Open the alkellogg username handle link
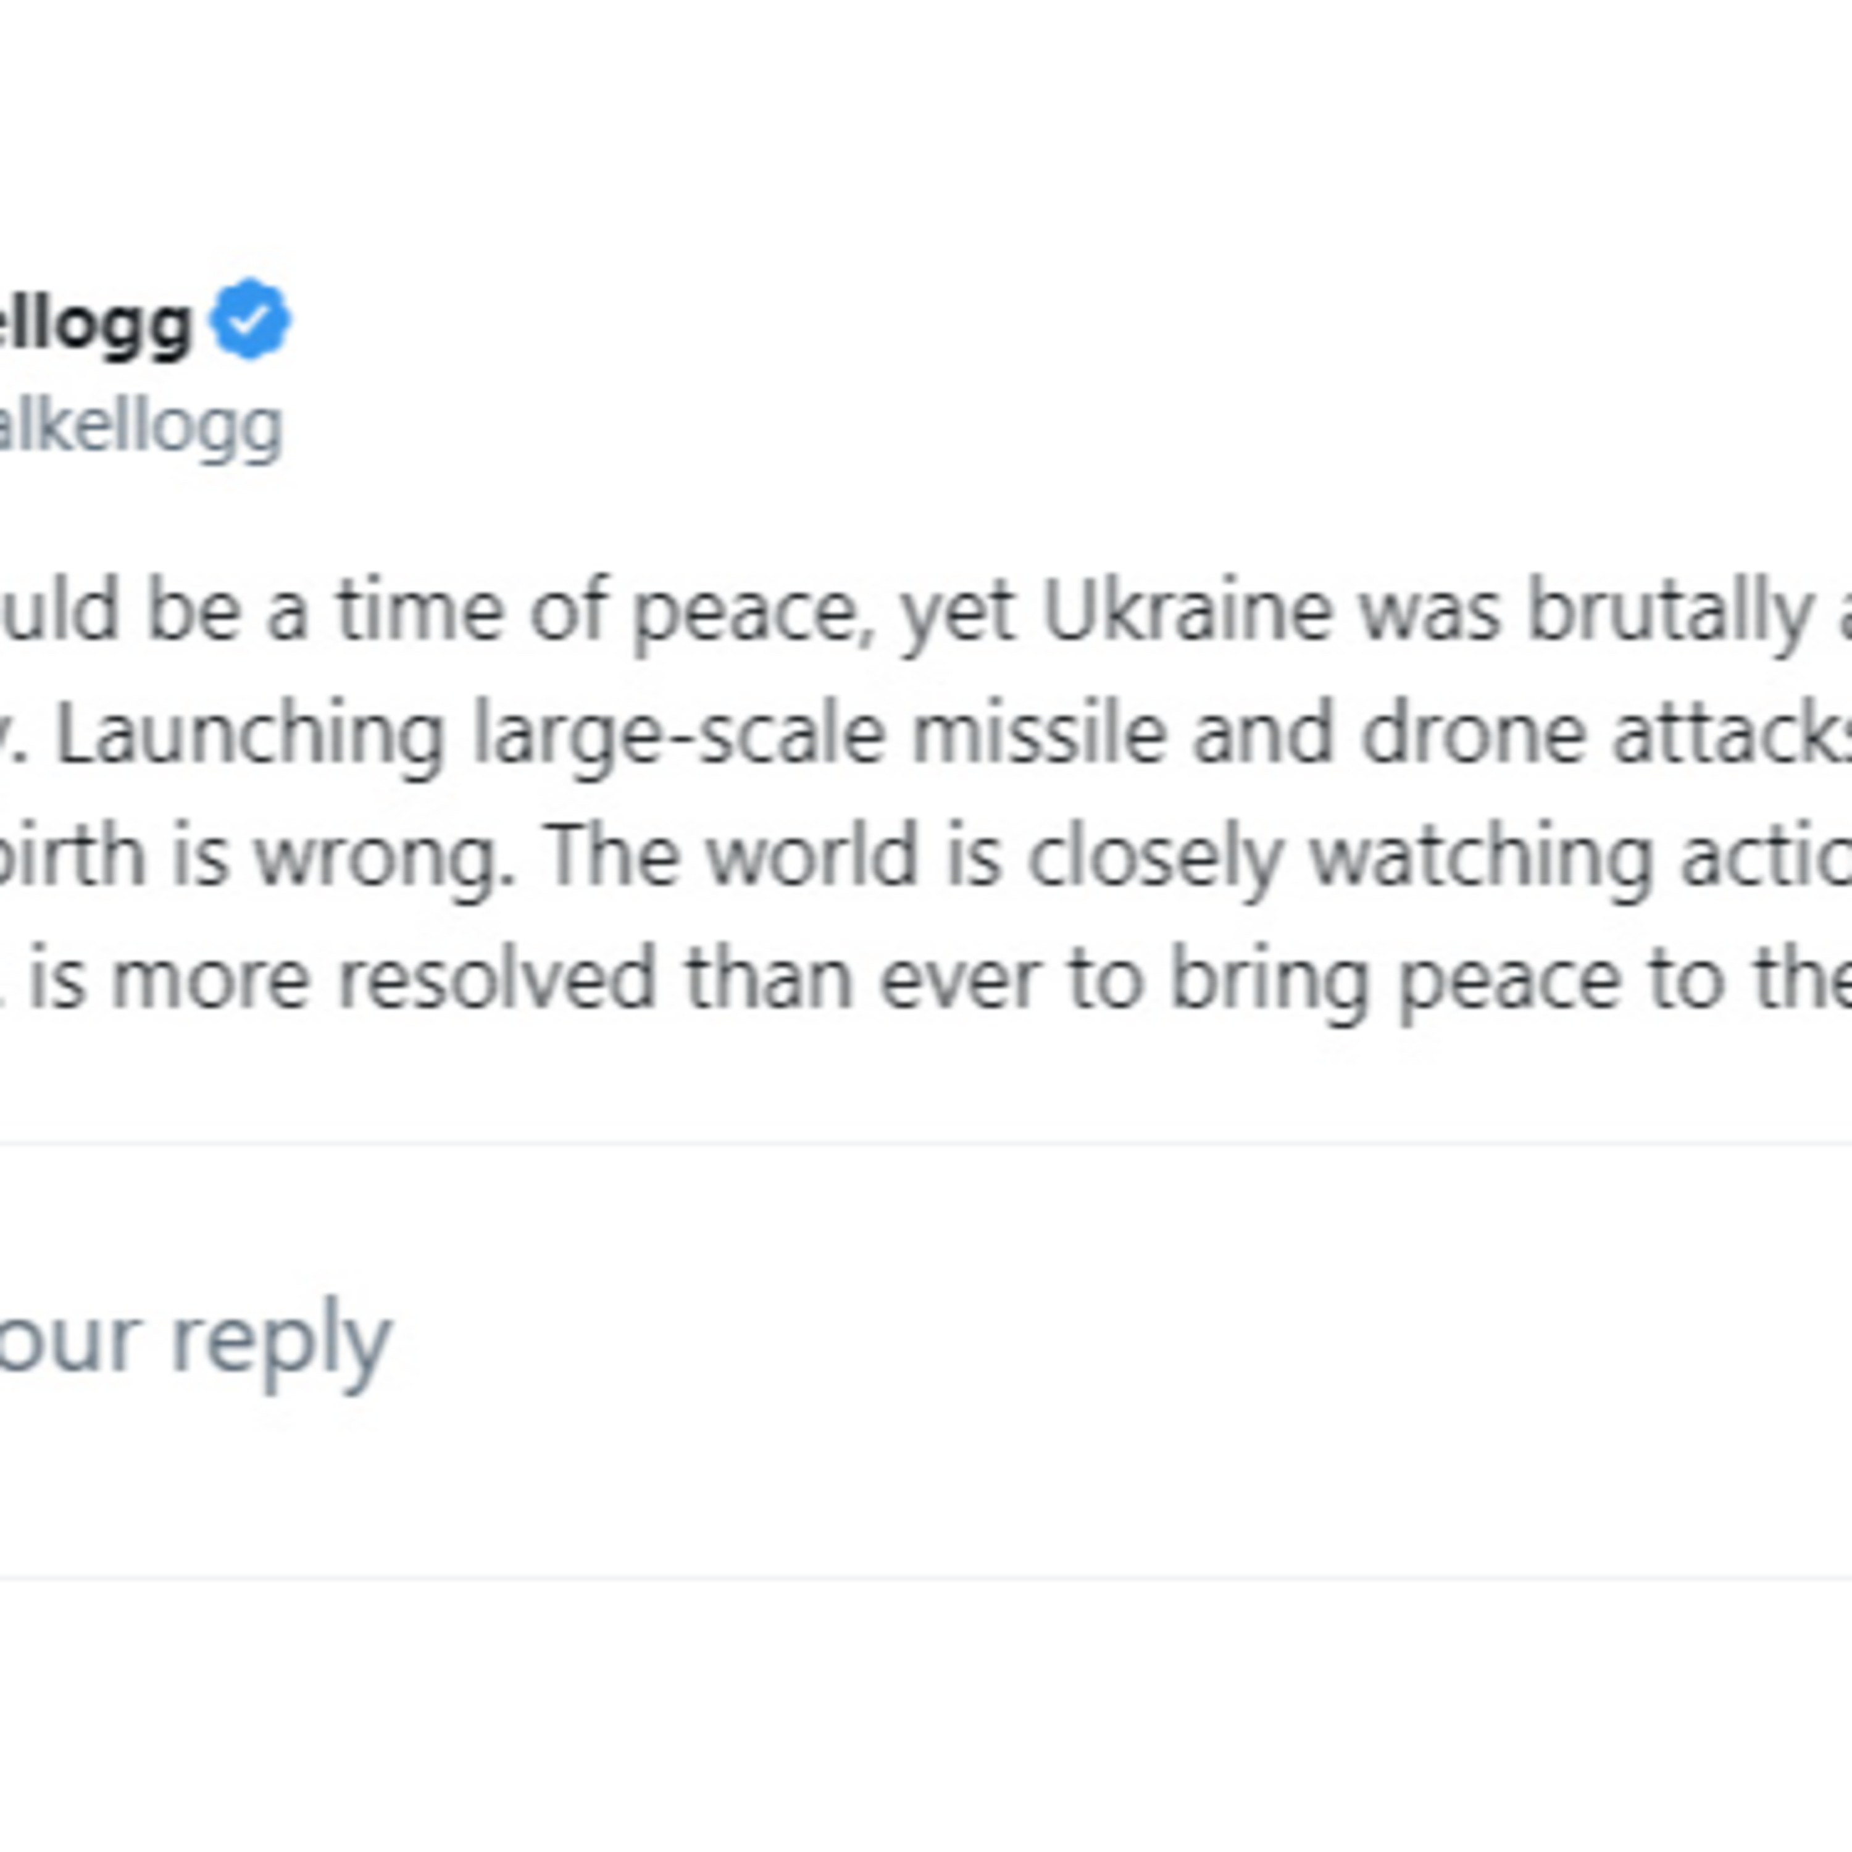The width and height of the screenshot is (1852, 1852). 142,428
